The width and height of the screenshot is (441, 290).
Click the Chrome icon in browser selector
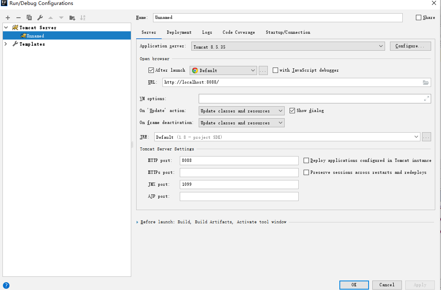195,70
